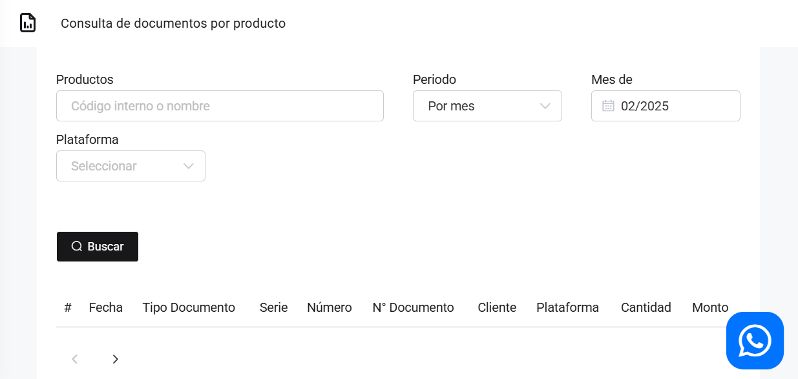Click the document report icon in header
Screen dimensions: 798x379
point(28,23)
